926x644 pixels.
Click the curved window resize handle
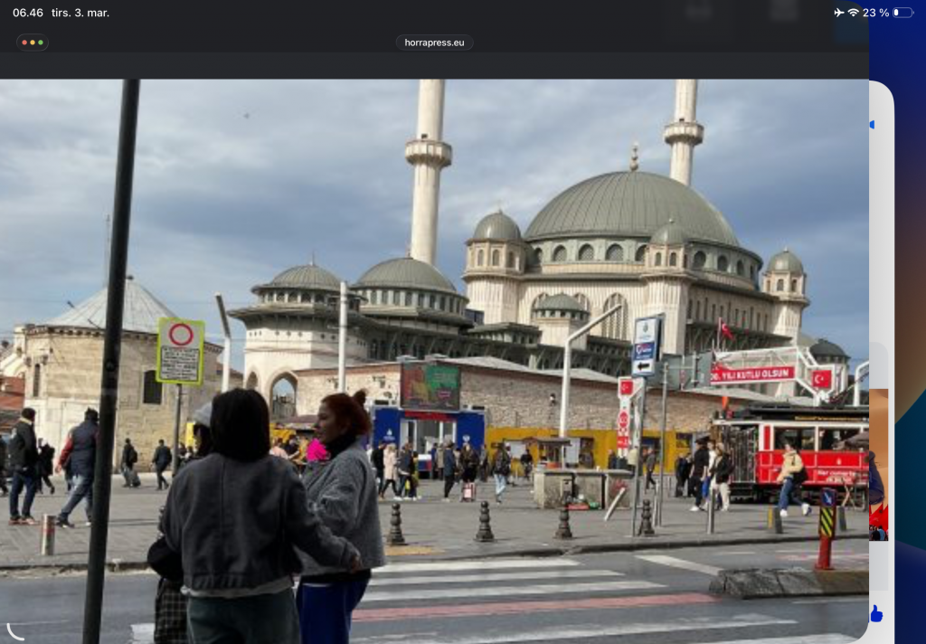14,631
